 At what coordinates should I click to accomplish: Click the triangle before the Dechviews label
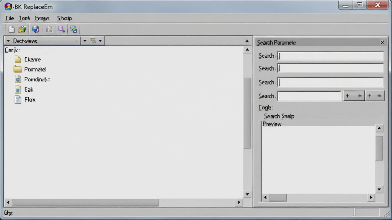coord(8,41)
